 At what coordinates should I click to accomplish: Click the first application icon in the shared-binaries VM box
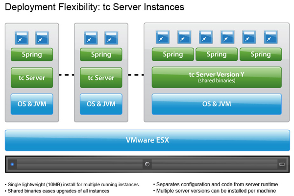click(163, 37)
